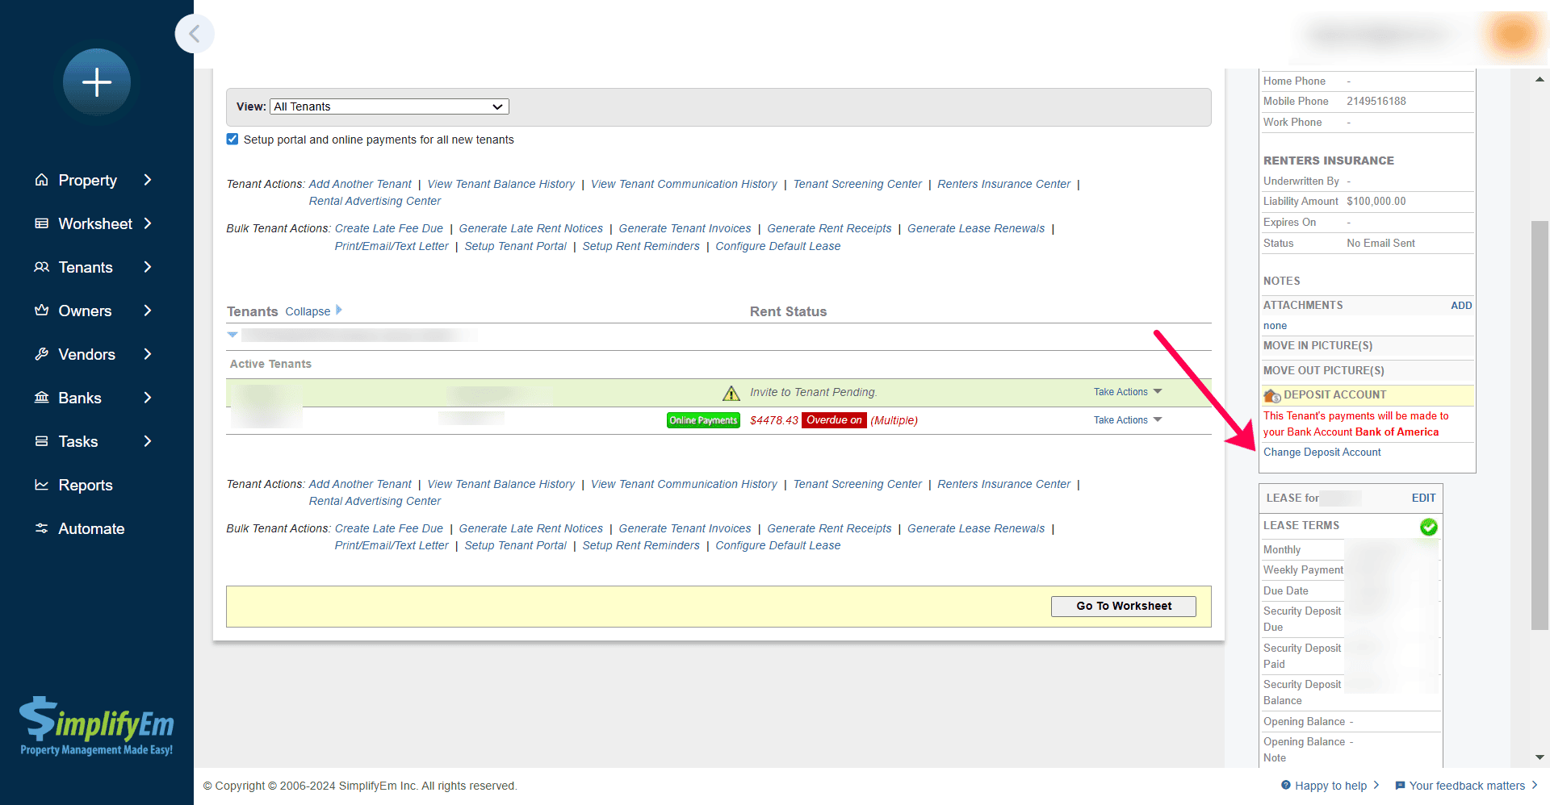Collapse sidebar with back arrow icon
Image resolution: width=1550 pixels, height=805 pixels.
click(195, 34)
